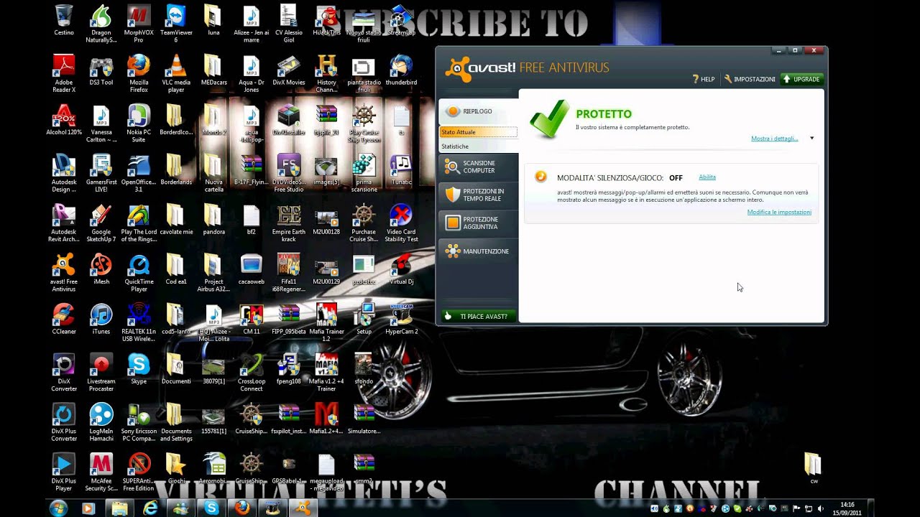The height and width of the screenshot is (517, 920).
Task: Open Protezione Aggiuntiva section
Action: click(x=478, y=223)
